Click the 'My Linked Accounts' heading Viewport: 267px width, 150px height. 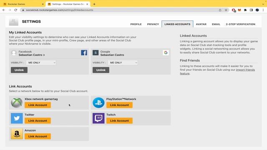tap(25, 32)
